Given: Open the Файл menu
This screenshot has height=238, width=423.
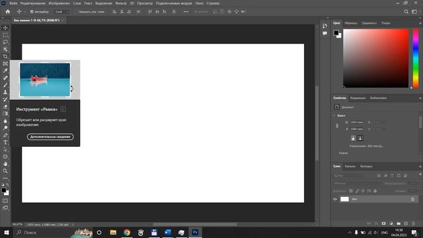Looking at the screenshot, I should [13, 3].
